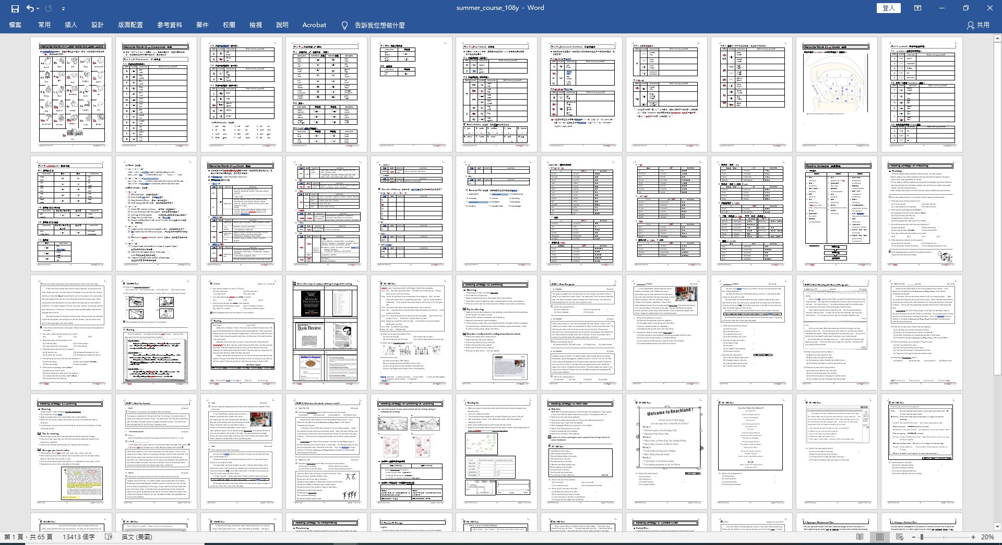The height and width of the screenshot is (545, 1002).
Task: Undo the last action in the Quick Access toolbar
Action: (x=30, y=8)
